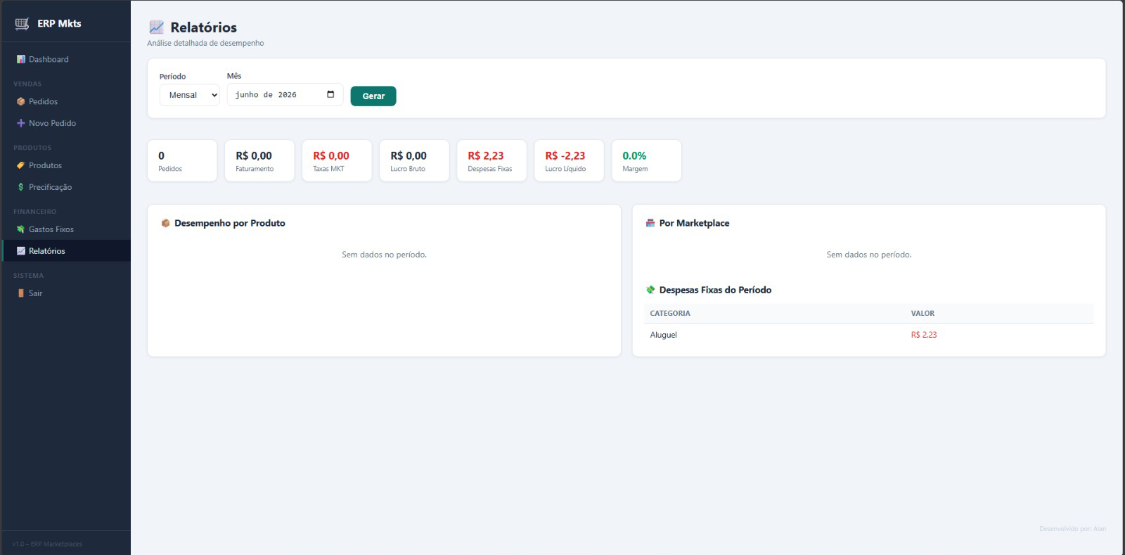
Task: Click the Precificação dollar icon
Action: point(21,187)
